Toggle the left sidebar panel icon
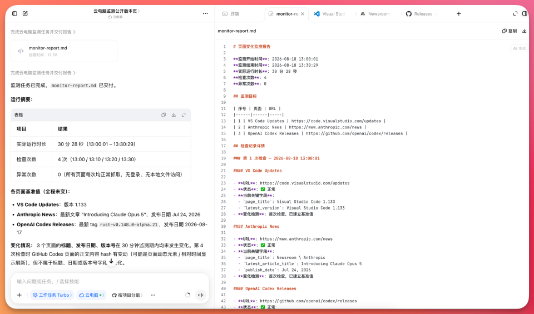The width and height of the screenshot is (534, 314). pos(14,13)
